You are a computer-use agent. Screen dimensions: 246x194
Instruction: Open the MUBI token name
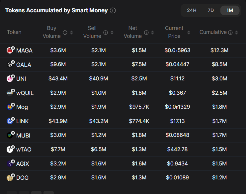click(x=23, y=135)
